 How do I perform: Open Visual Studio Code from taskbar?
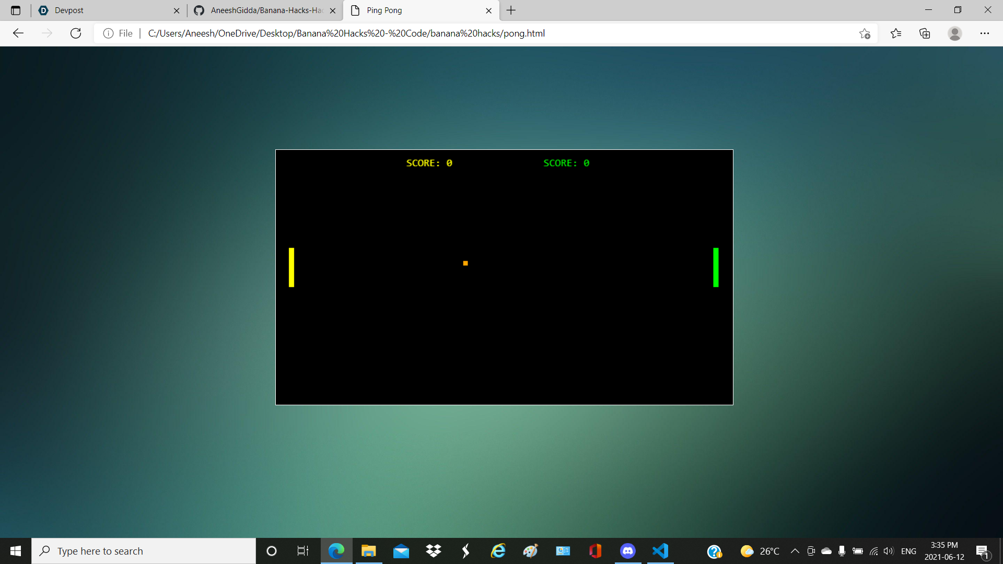click(x=660, y=551)
